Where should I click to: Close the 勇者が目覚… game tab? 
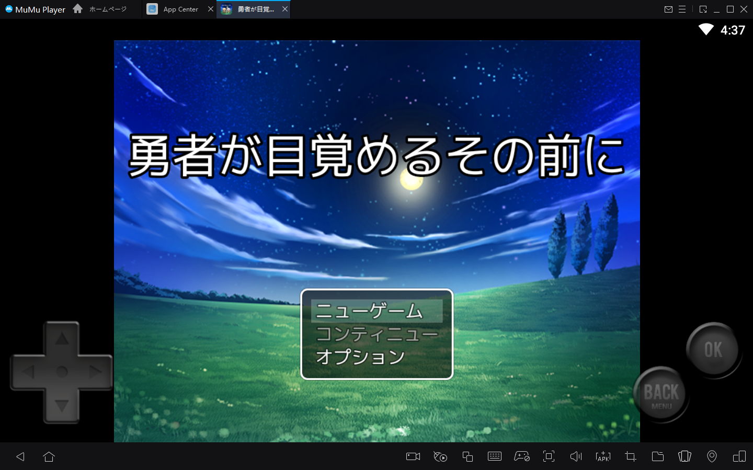point(285,9)
